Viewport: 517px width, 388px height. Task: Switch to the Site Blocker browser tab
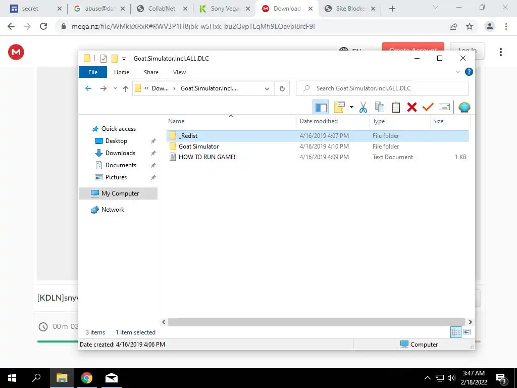click(350, 9)
